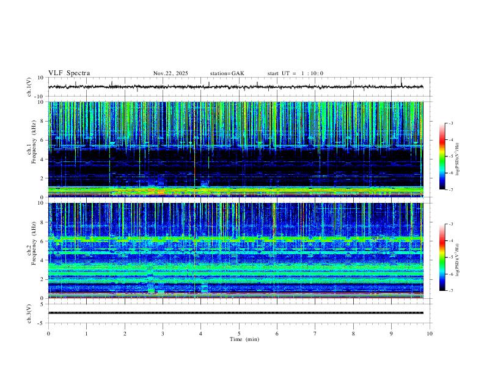Image resolution: width=484 pixels, height=374 pixels.
Task: Click time axis tick label "10" at right end
Action: click(430, 334)
